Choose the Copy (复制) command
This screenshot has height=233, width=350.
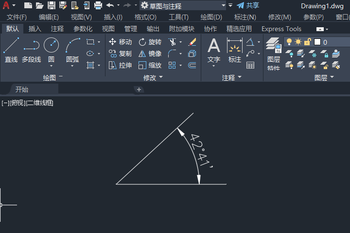[x=120, y=54]
